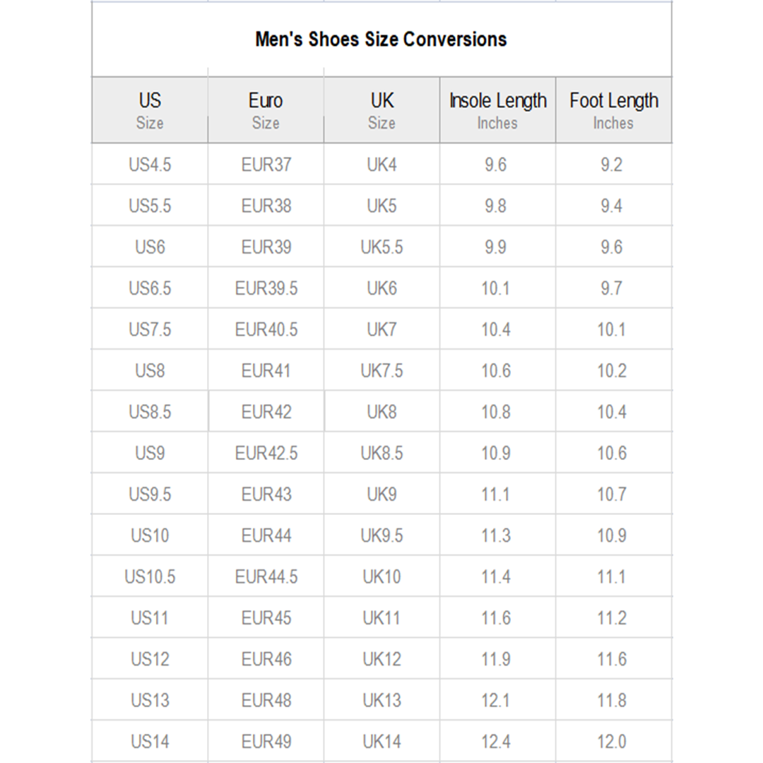
Task: Click the EUR39.5 cell
Action: tap(266, 288)
